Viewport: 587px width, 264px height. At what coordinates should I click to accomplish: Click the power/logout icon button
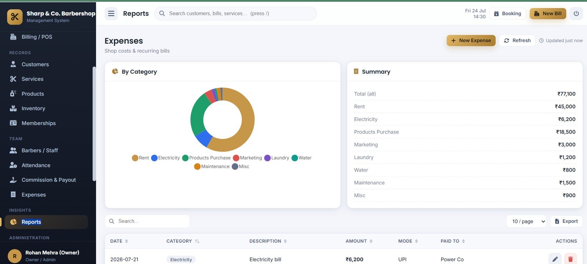(x=576, y=14)
